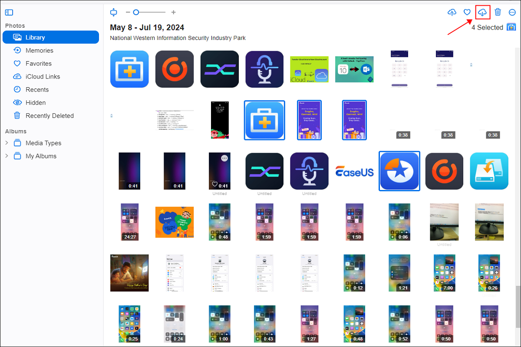This screenshot has width=521, height=347.
Task: Open the 0:52 video thumbnail
Action: pyautogui.click(x=399, y=324)
